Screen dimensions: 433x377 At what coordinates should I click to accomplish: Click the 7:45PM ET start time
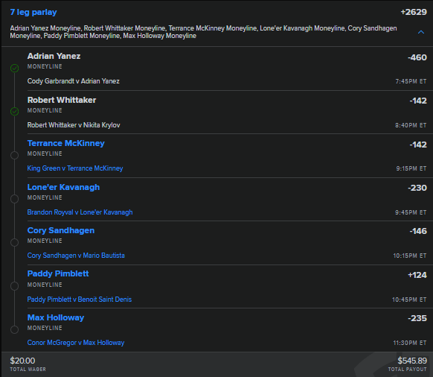pyautogui.click(x=411, y=81)
